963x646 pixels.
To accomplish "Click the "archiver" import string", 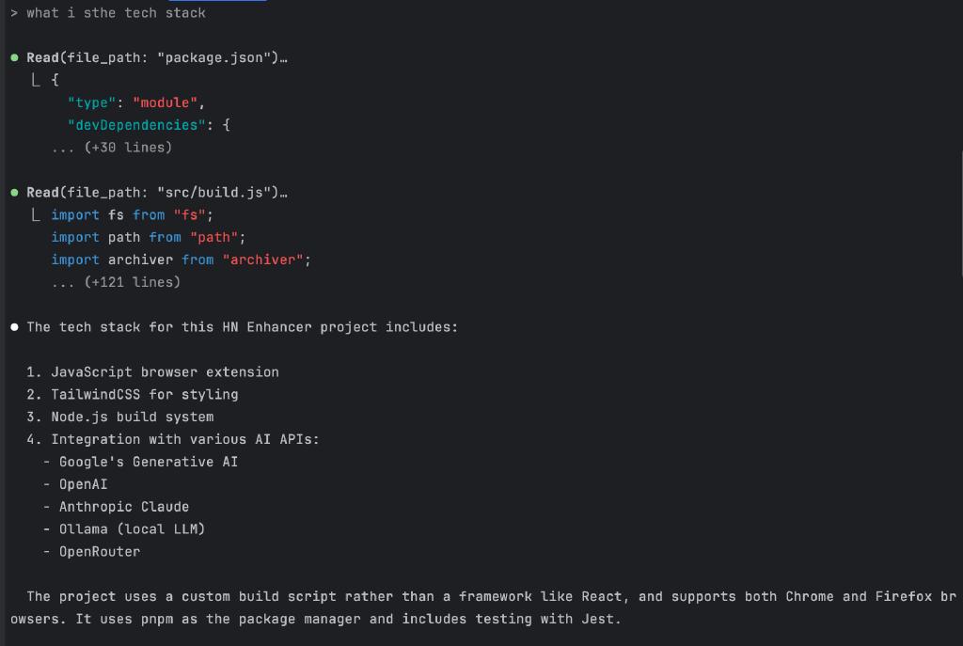I will point(263,260).
